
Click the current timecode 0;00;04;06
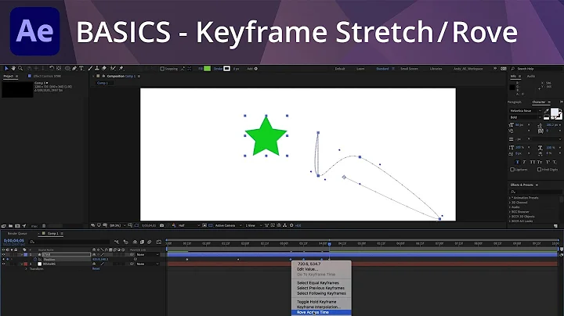(x=14, y=241)
